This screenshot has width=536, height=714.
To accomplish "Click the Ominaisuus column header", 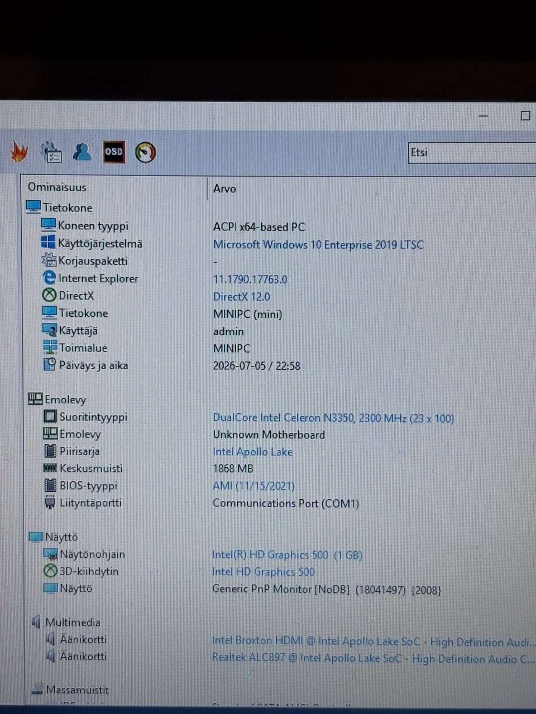I will pos(57,187).
